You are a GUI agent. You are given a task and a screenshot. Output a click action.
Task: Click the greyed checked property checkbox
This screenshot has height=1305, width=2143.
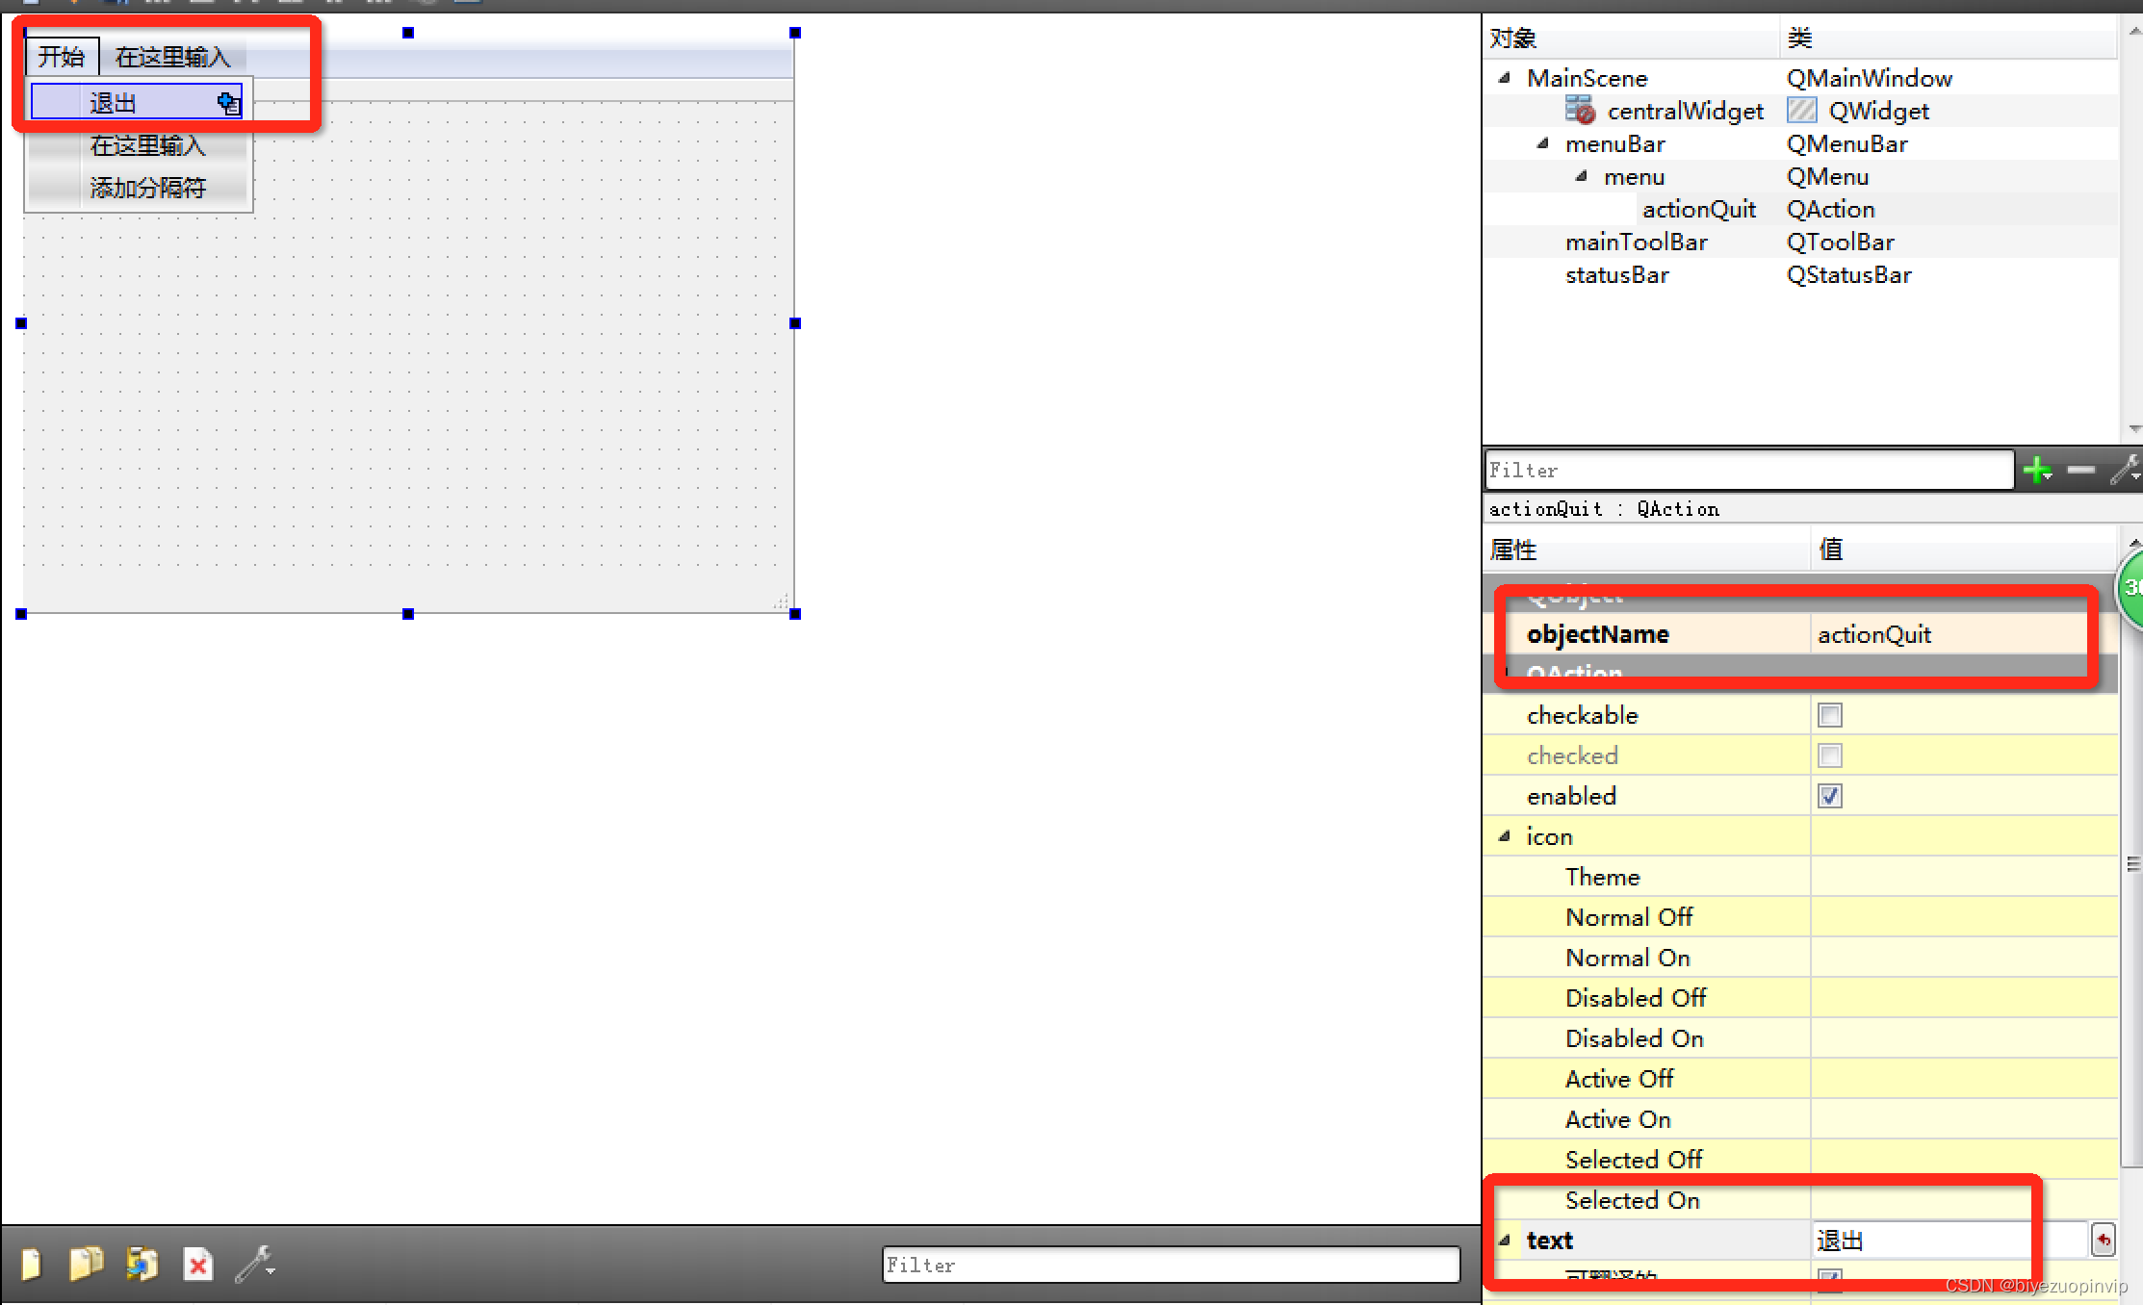pos(1829,755)
